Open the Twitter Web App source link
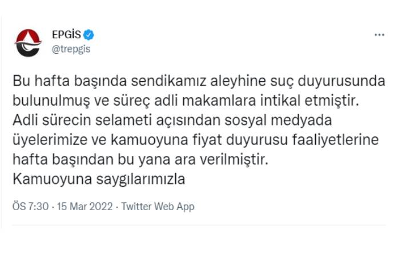Screen dimensions: 394x257 tap(158, 206)
